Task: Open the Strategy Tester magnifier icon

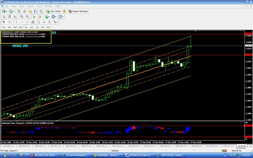Action: (x=41, y=11)
